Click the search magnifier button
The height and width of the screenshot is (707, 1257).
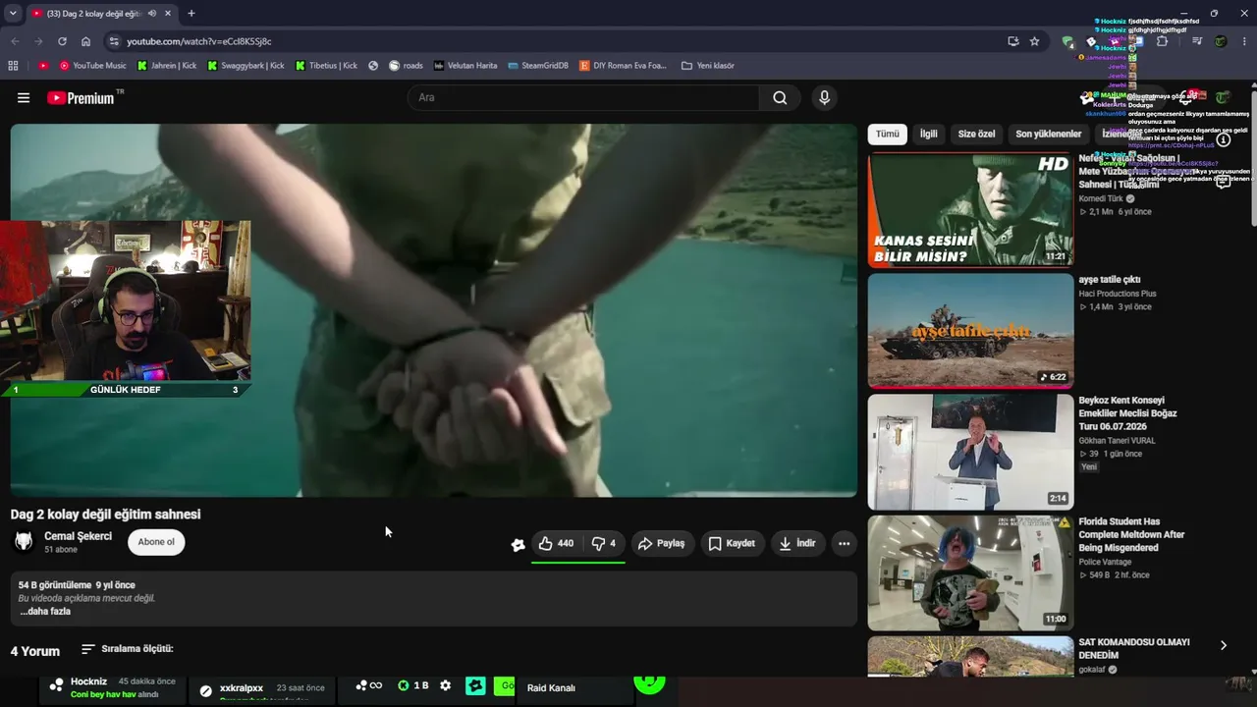pyautogui.click(x=780, y=98)
